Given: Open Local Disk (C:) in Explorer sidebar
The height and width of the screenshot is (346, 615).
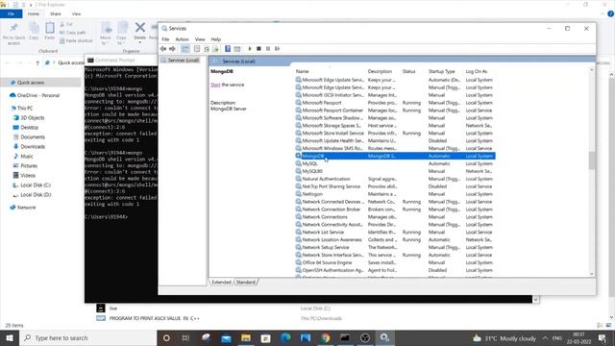Looking at the screenshot, I should [x=36, y=185].
